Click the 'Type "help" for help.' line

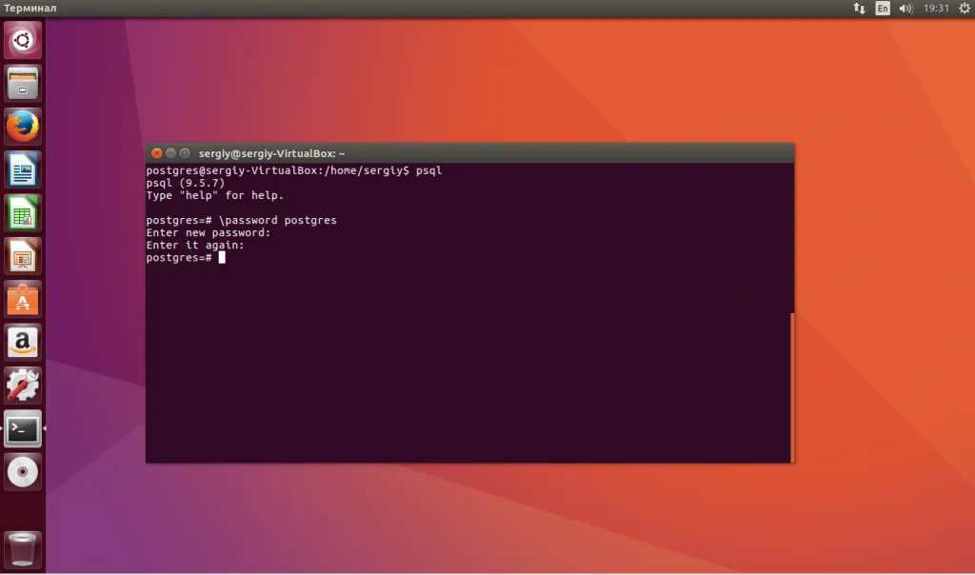214,195
